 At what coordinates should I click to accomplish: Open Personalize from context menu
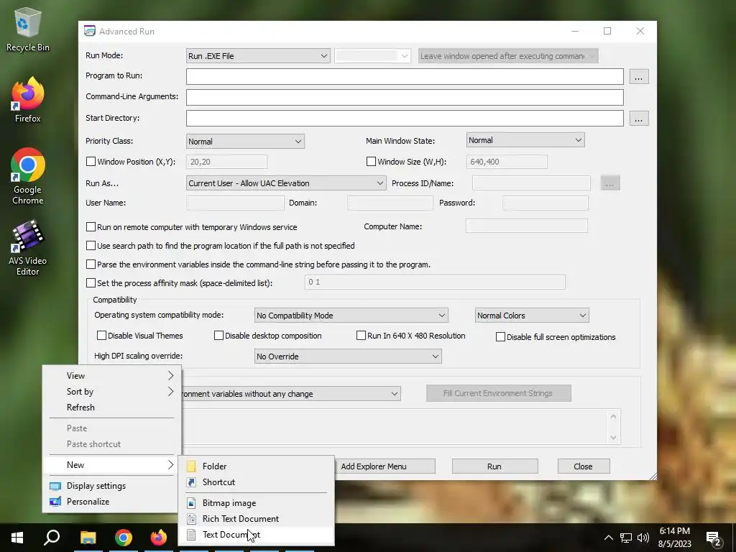[111, 502]
